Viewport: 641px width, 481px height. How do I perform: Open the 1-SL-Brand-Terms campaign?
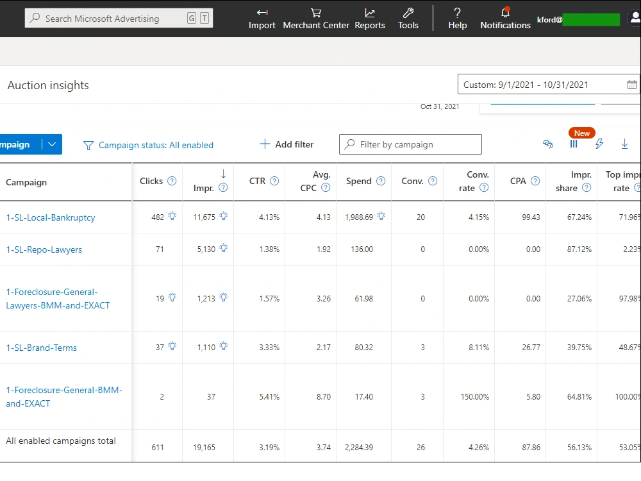(x=41, y=348)
